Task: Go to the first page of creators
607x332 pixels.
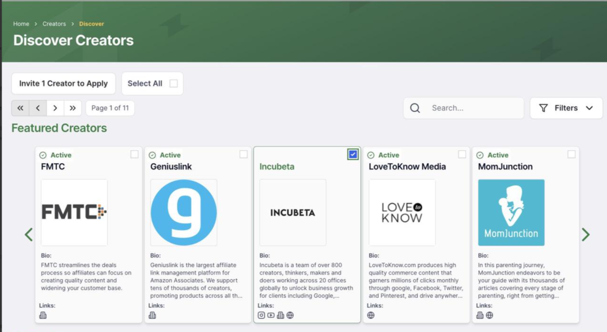Action: (21, 108)
